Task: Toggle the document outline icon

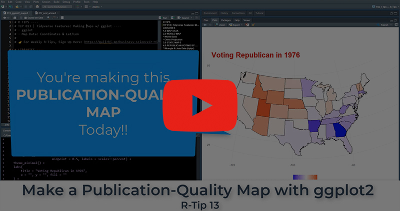Action: tap(197, 18)
